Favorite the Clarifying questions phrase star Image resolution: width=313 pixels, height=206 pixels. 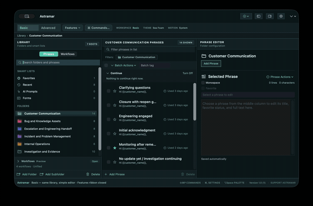115,91
